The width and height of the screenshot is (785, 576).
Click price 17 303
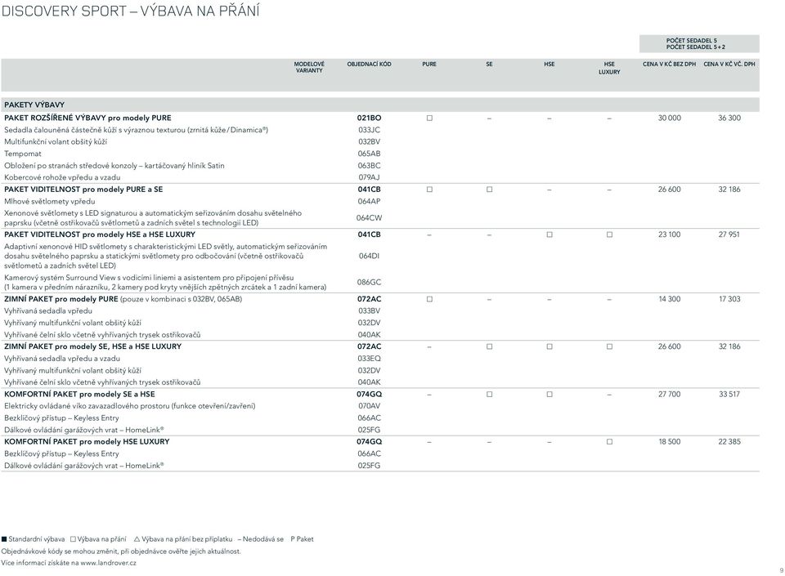729,299
